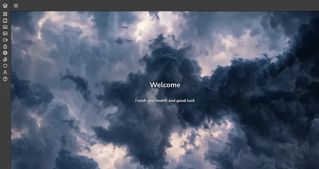The height and width of the screenshot is (169, 319).
Task: Open the hamburger menu in top bar
Action: coord(16,6)
